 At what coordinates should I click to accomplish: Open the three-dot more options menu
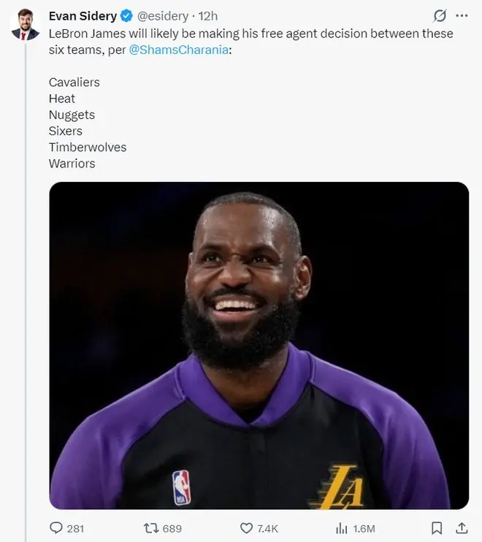tap(462, 15)
